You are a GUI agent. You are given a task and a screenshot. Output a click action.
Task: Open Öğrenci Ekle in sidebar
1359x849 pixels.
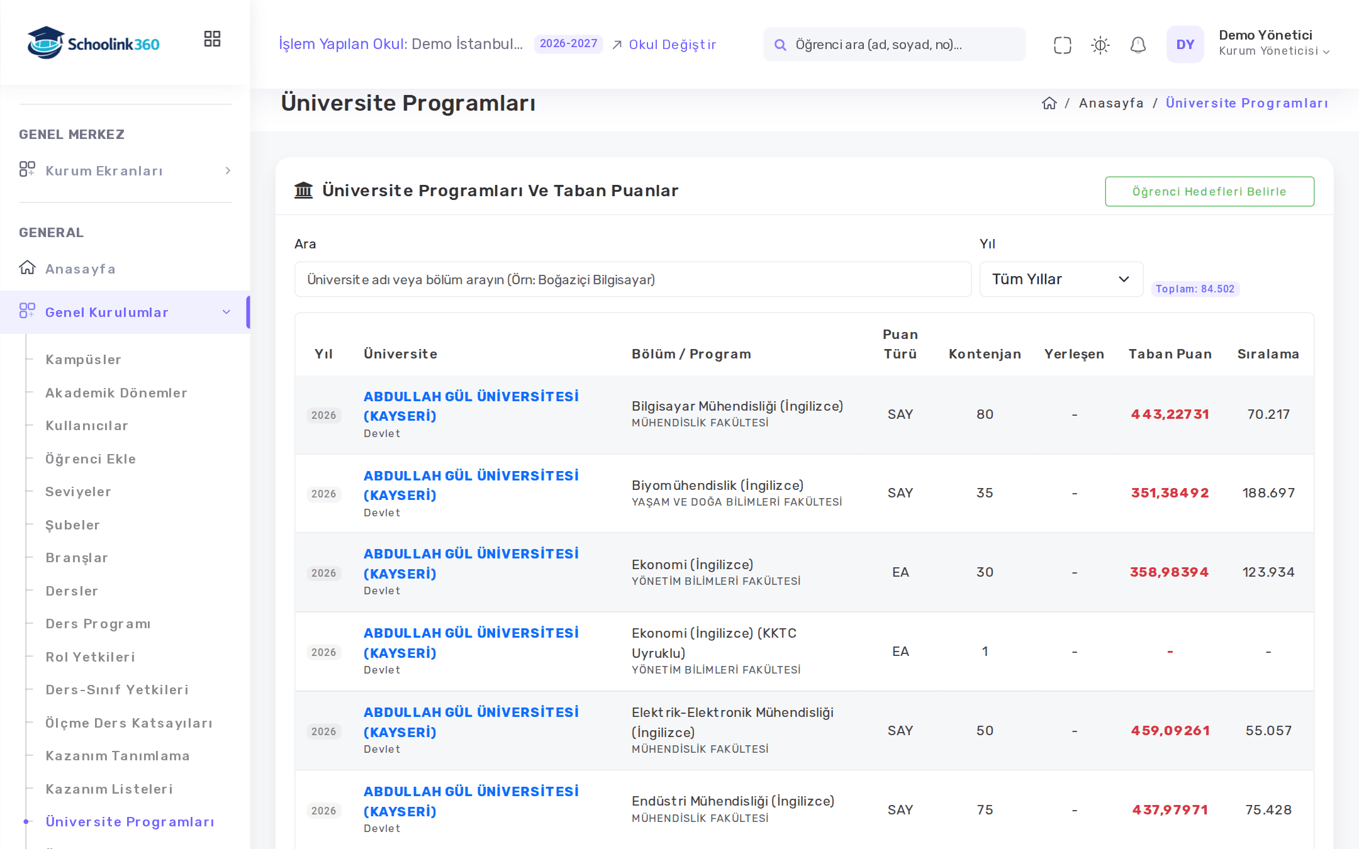pos(91,458)
